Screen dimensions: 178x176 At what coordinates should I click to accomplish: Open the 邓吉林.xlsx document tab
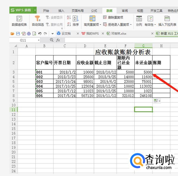116,33
